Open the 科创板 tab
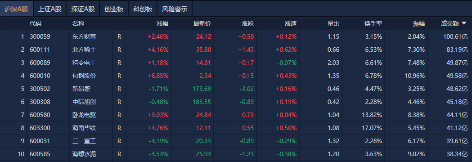This screenshot has height=162, width=472. pyautogui.click(x=143, y=9)
